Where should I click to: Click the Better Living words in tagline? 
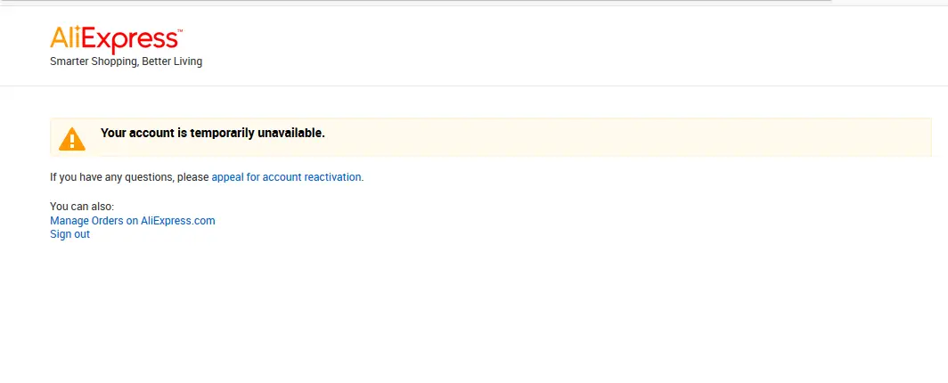(x=172, y=61)
